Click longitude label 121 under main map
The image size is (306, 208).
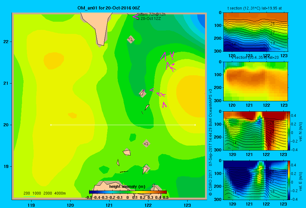pos(109,205)
